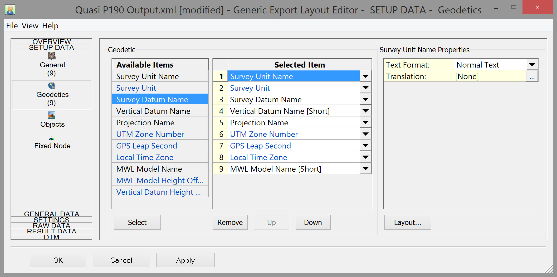Switch to the OVERVIEW section tab
This screenshot has height=277, width=557.
click(x=52, y=41)
